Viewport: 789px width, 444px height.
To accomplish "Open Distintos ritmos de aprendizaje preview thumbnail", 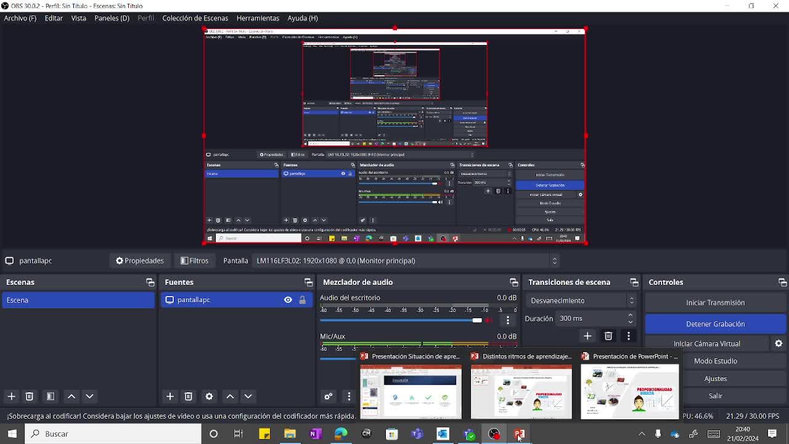I will [x=521, y=392].
